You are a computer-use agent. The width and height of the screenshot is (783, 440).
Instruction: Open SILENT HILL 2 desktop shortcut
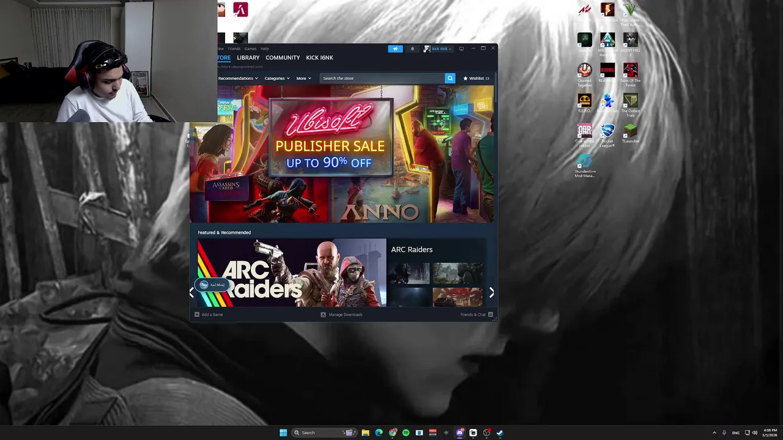(630, 45)
